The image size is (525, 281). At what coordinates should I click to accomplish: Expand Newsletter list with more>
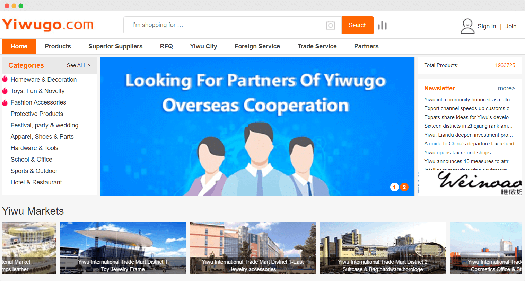point(506,88)
